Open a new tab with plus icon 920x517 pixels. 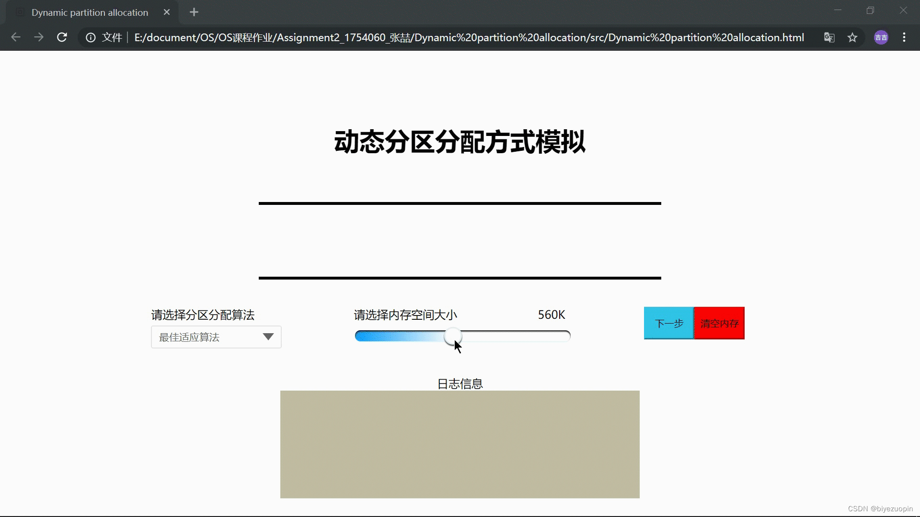[194, 12]
